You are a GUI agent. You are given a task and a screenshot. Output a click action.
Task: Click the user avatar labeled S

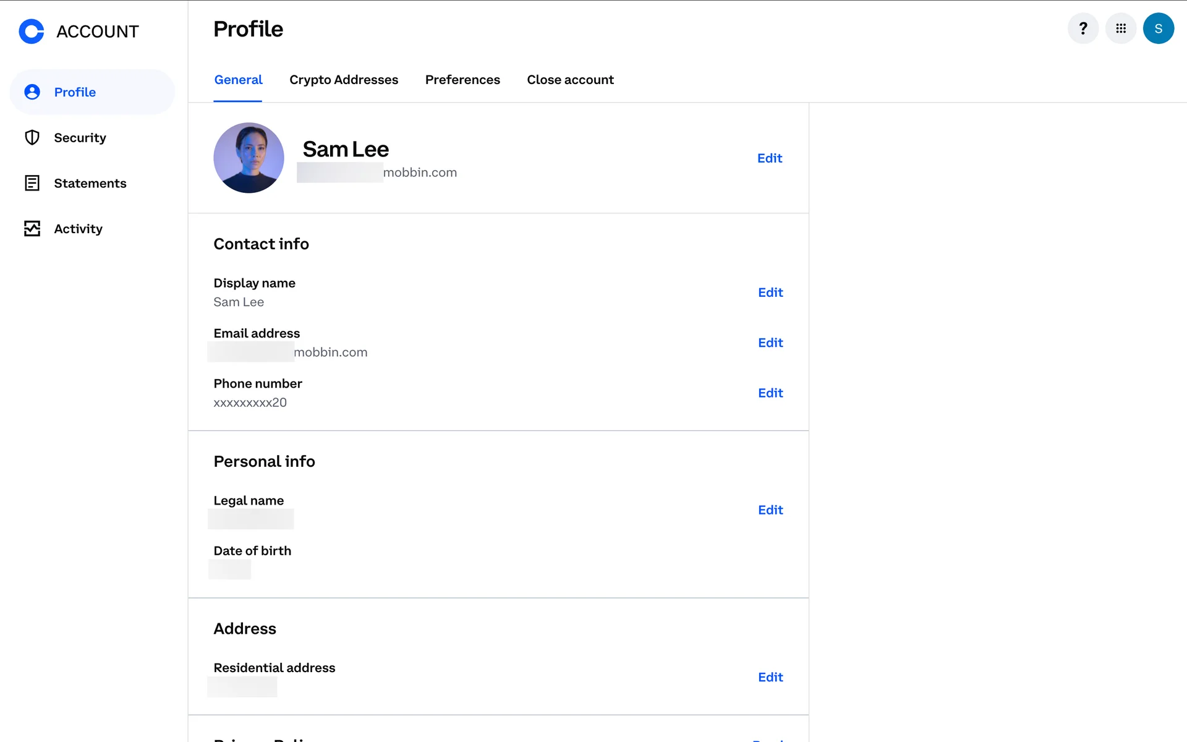(1158, 28)
